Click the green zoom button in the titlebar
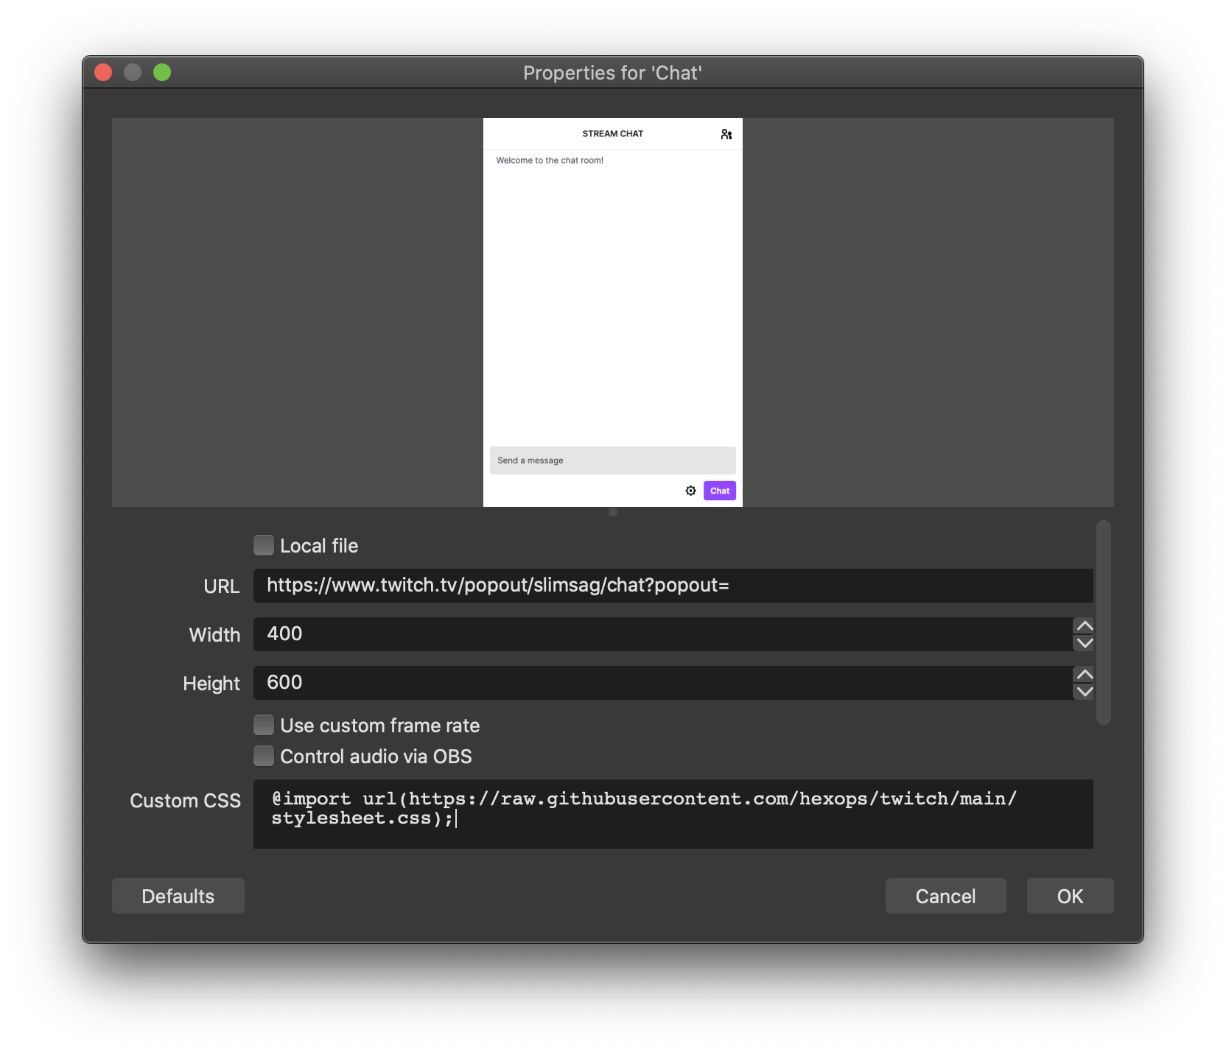 162,72
